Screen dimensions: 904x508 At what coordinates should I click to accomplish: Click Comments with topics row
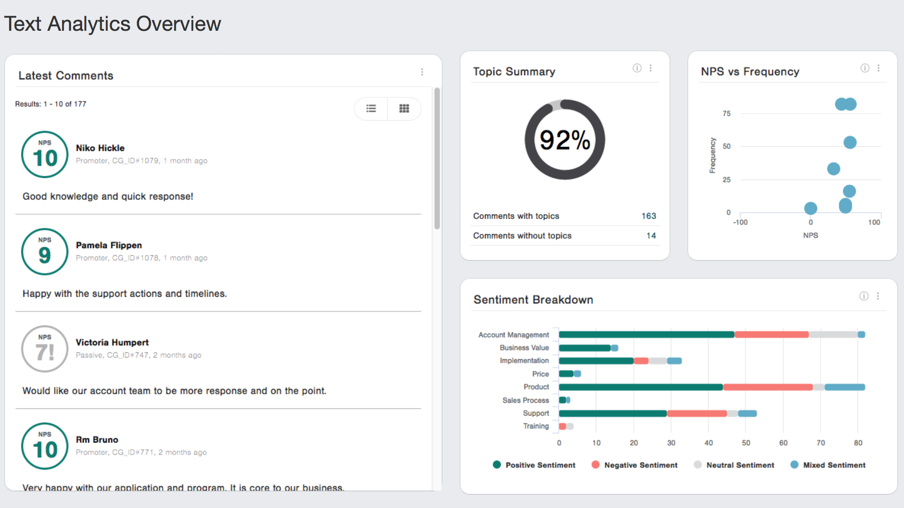pos(565,216)
